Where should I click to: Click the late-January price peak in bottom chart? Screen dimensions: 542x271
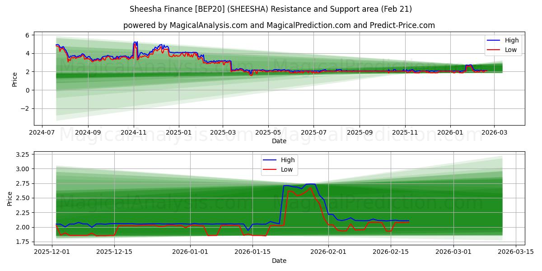point(310,184)
